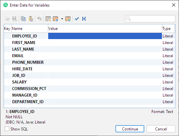
Task: Select the FIRST_NAME value cell
Action: [x=105, y=43]
